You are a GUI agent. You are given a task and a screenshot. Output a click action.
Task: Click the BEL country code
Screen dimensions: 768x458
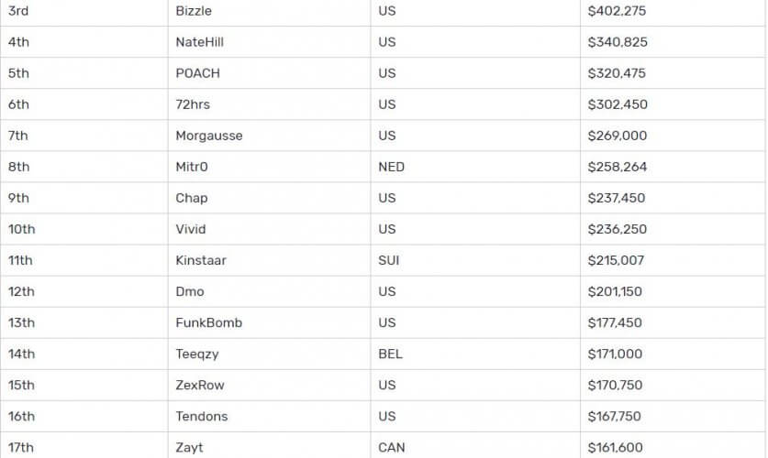pos(390,354)
